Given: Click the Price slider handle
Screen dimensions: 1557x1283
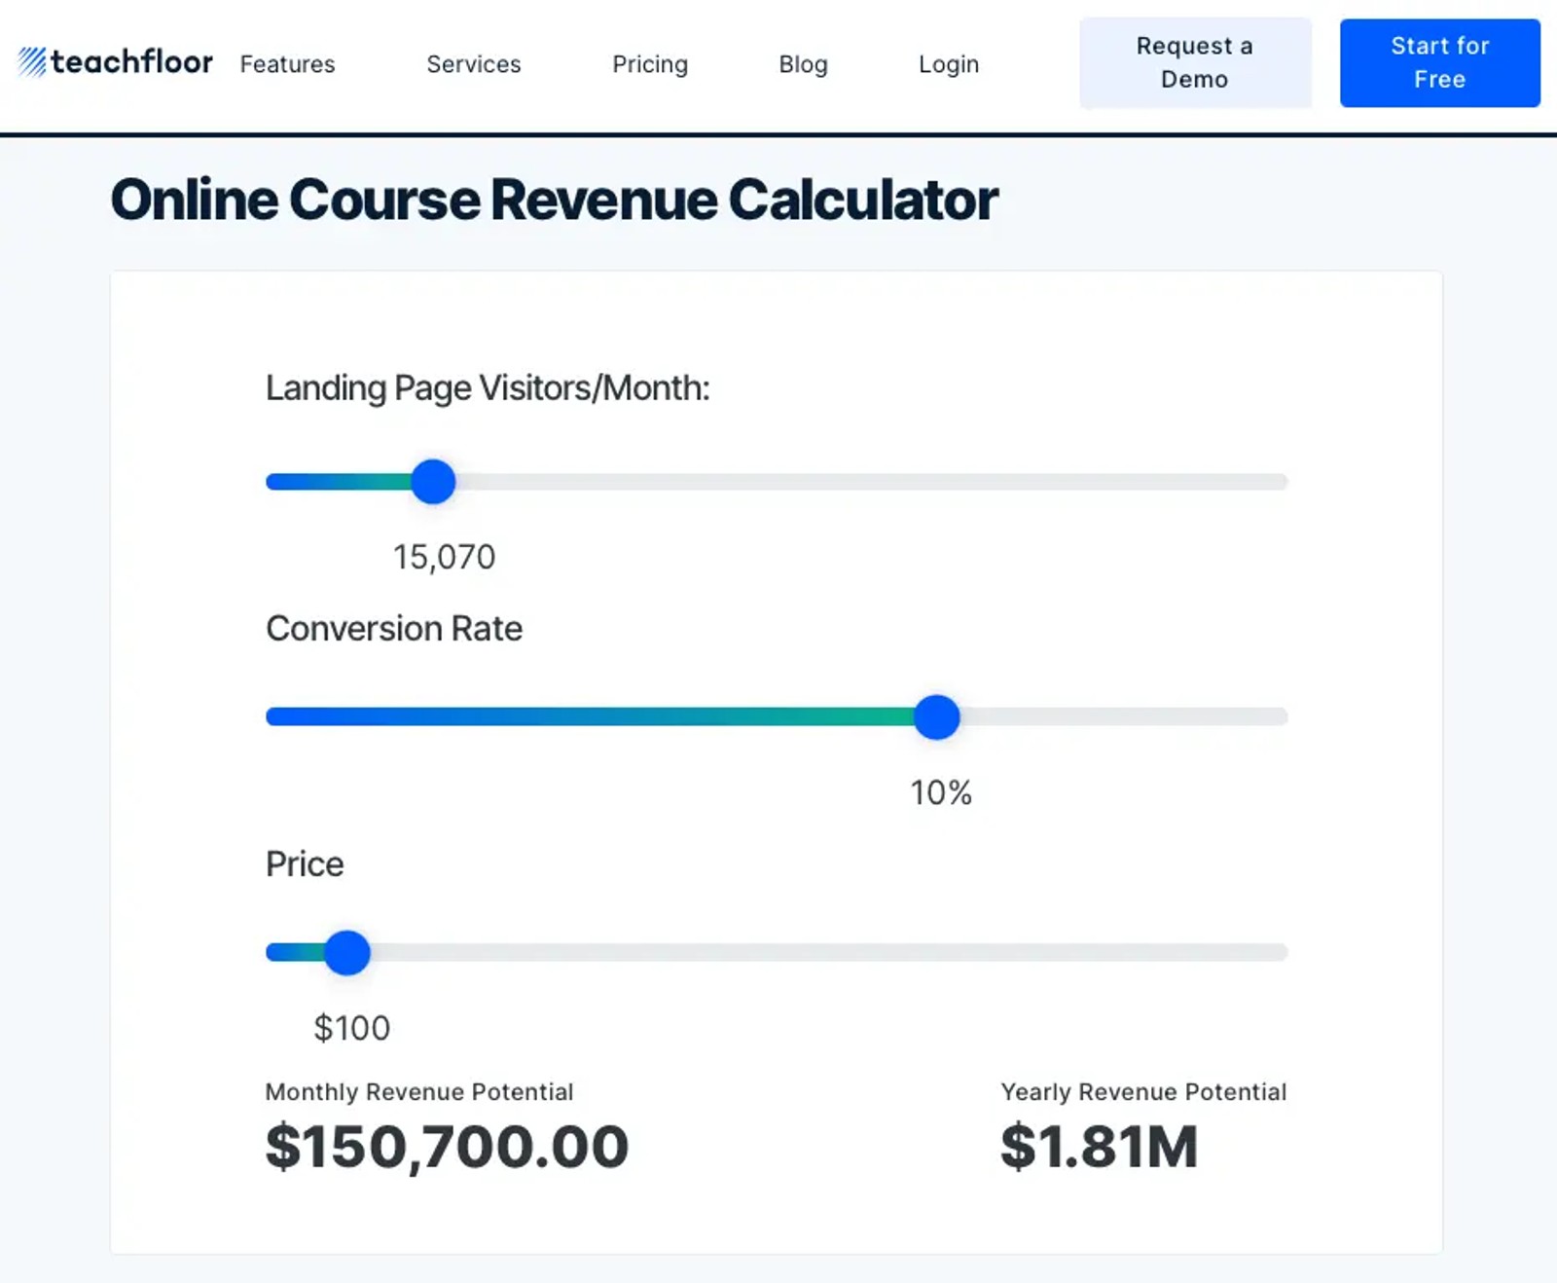Looking at the screenshot, I should pos(347,952).
